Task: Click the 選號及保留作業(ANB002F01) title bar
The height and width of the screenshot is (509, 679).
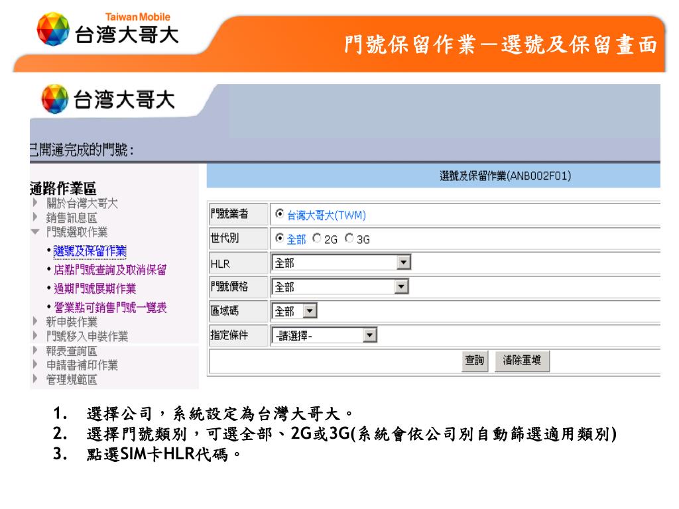Action: click(x=434, y=176)
